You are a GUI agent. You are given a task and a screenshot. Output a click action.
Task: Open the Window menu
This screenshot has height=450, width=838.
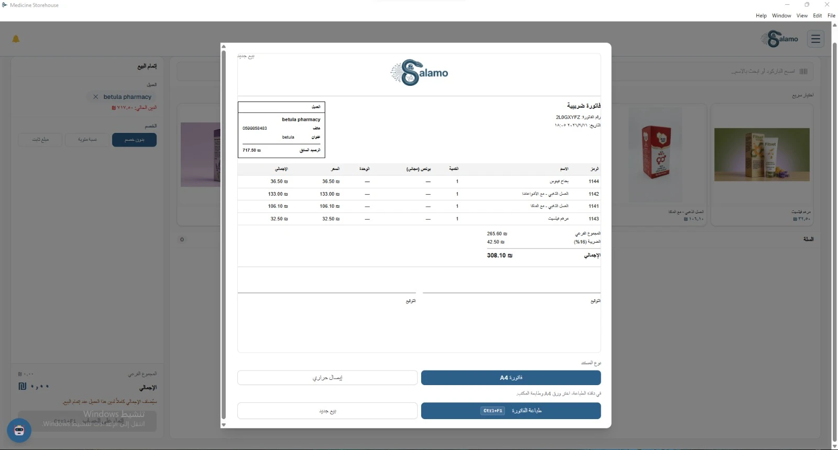click(781, 16)
